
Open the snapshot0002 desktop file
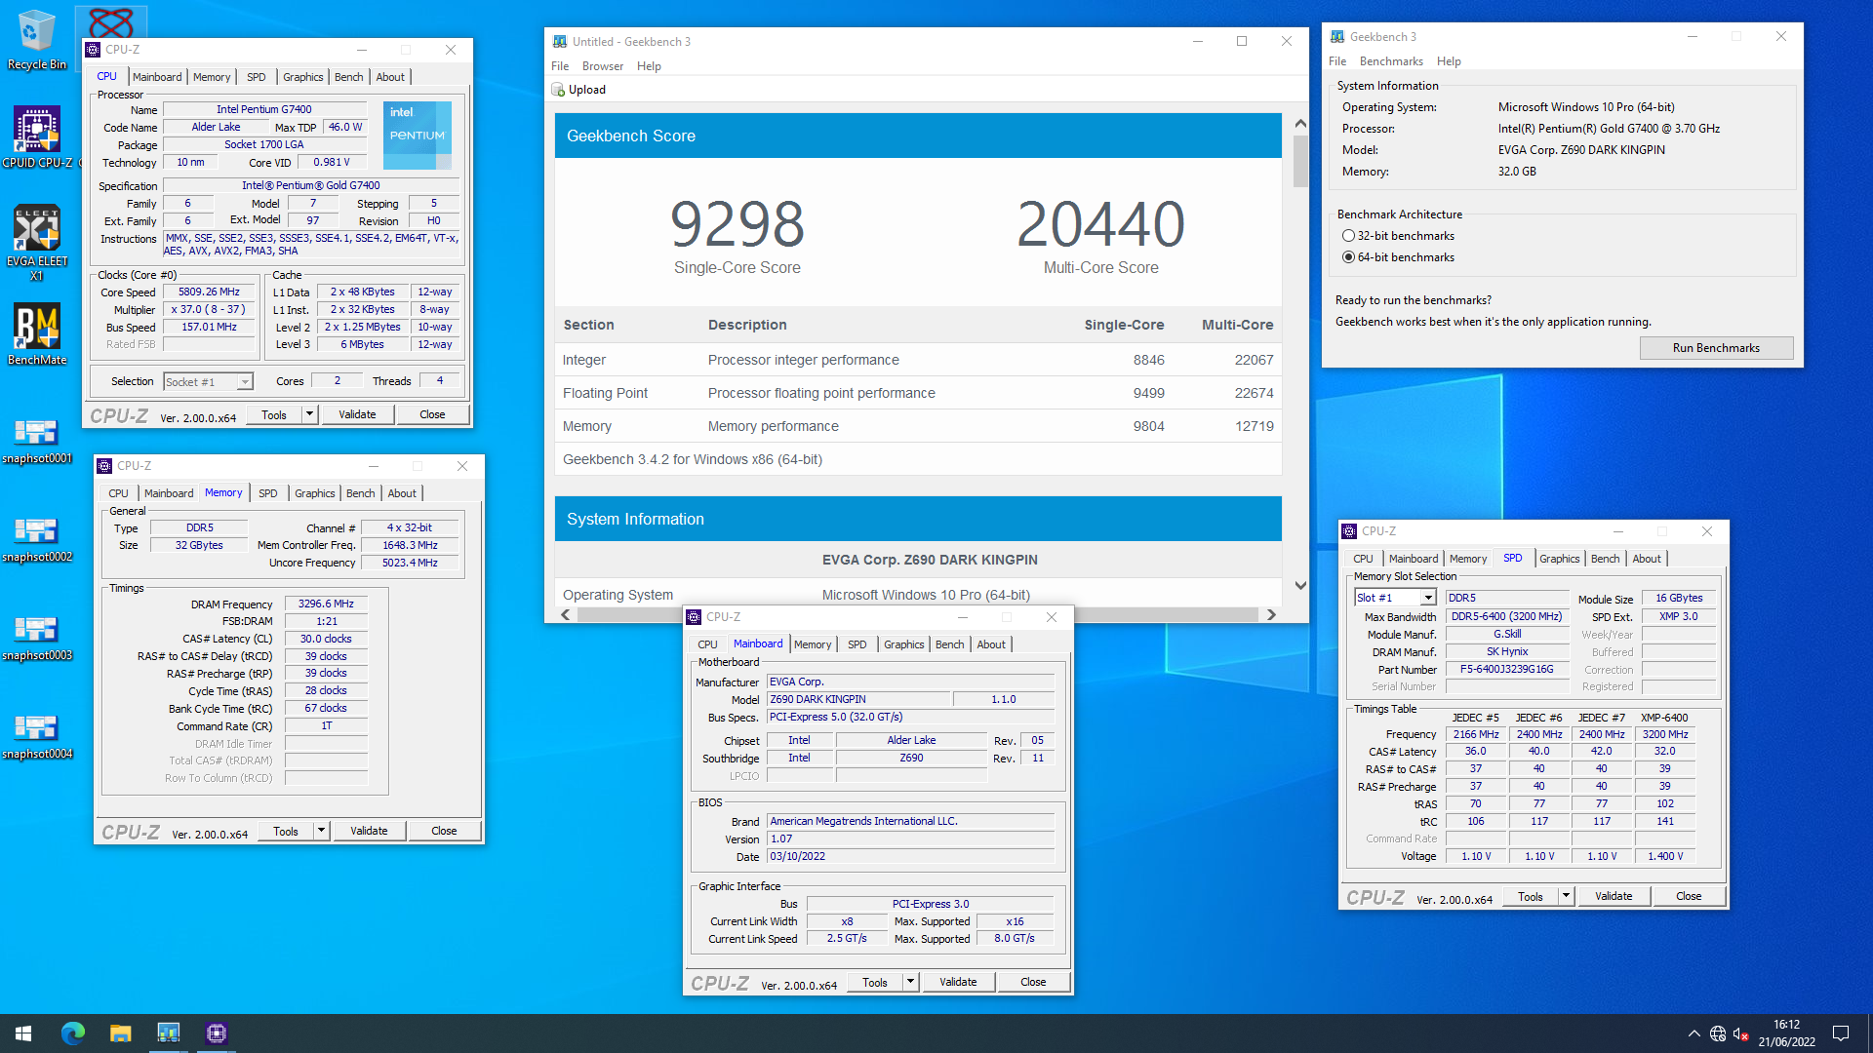[x=37, y=539]
